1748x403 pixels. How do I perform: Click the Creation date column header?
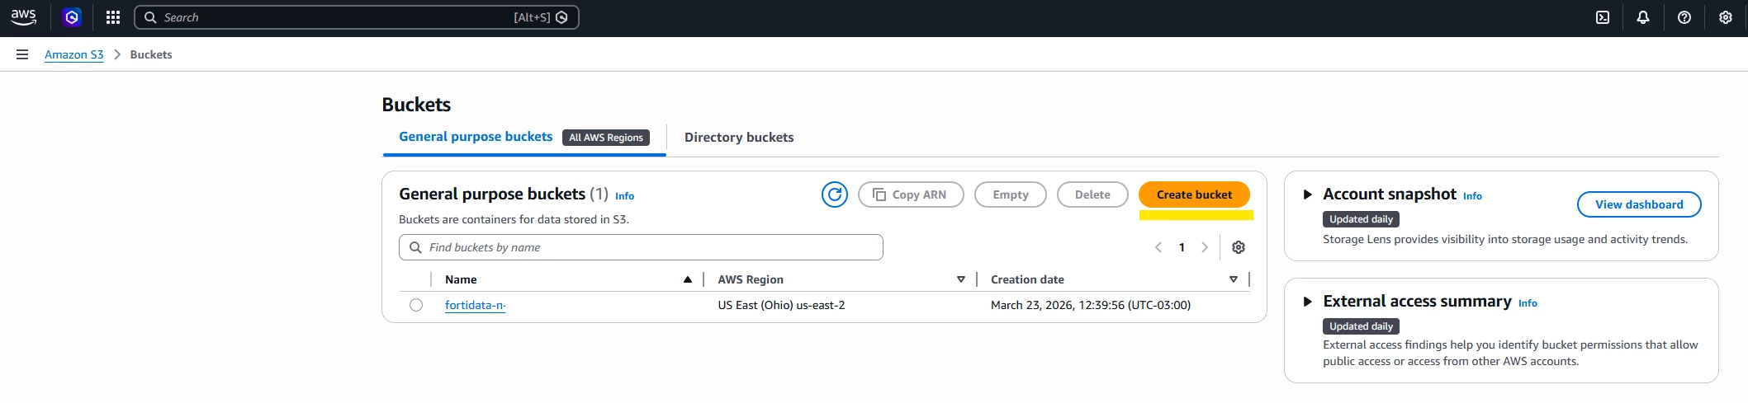pyautogui.click(x=1027, y=279)
